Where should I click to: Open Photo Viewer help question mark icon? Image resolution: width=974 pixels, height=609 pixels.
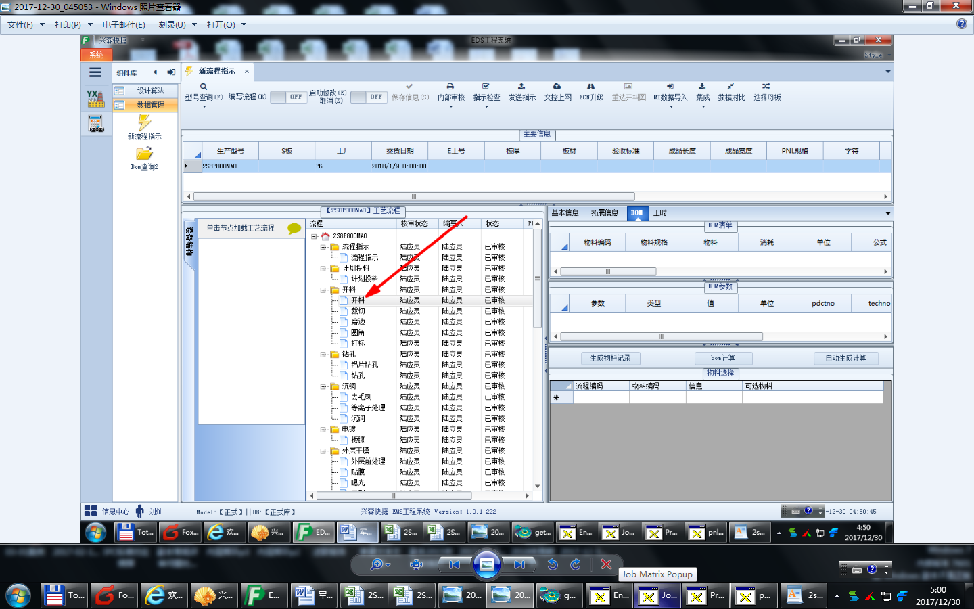[x=962, y=24]
